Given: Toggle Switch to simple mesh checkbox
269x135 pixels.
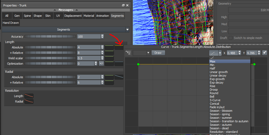Looking at the screenshot, I should (x=231, y=38).
